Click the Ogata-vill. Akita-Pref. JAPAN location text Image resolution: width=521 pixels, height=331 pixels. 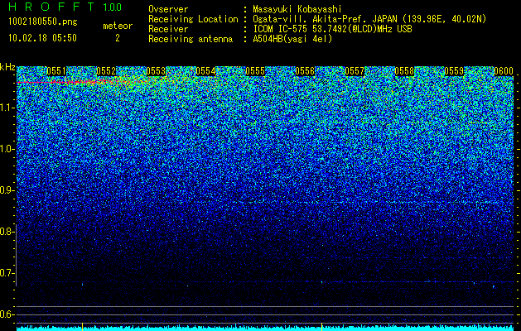click(x=369, y=19)
